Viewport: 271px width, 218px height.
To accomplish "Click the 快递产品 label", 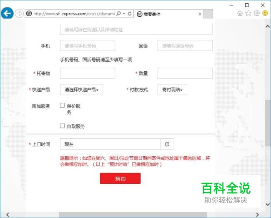I will click(41, 90).
